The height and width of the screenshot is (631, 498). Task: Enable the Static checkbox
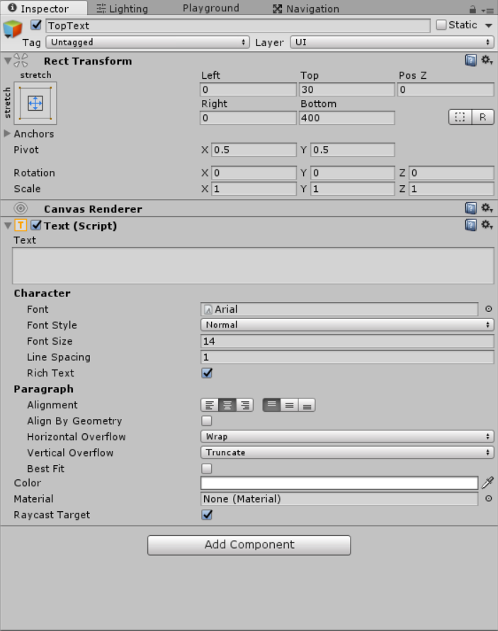(441, 25)
